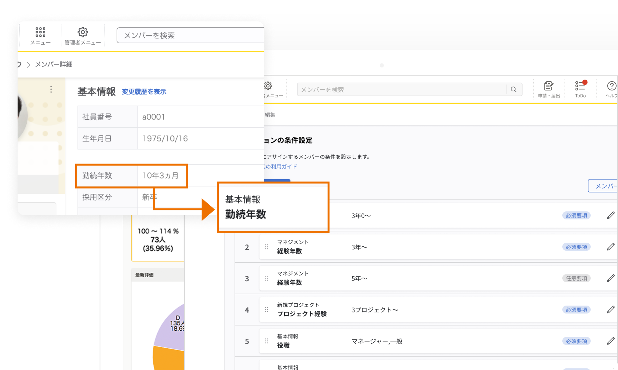Select 社員番号 value a0001
Screen dimensions: 618x370
153,117
